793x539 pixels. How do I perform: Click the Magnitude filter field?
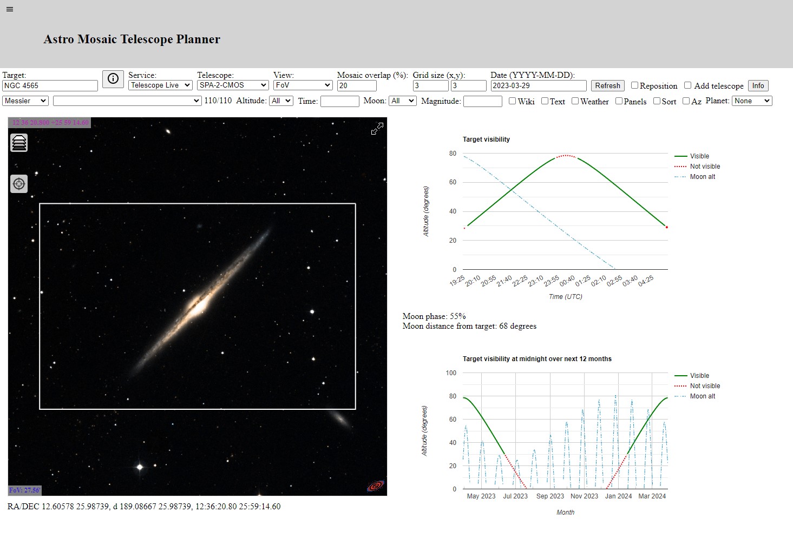tap(483, 101)
